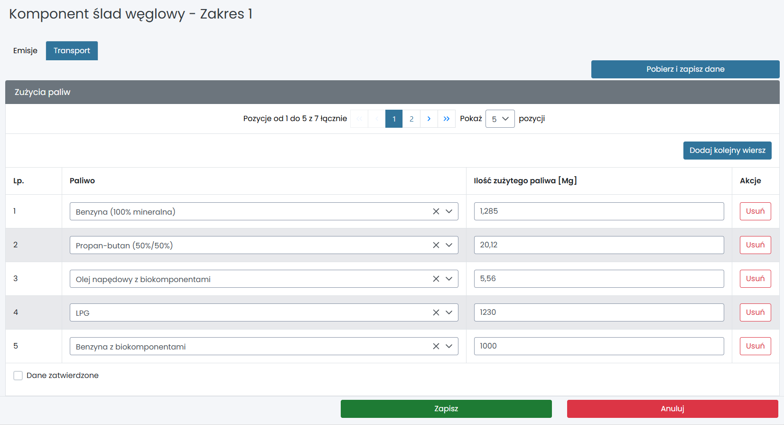This screenshot has width=784, height=425.
Task: Click Pobierz i zapisz dane button
Action: click(x=685, y=69)
